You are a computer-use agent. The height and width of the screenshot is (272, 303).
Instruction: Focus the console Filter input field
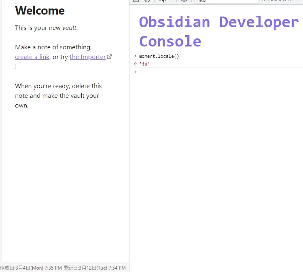click(226, 1)
